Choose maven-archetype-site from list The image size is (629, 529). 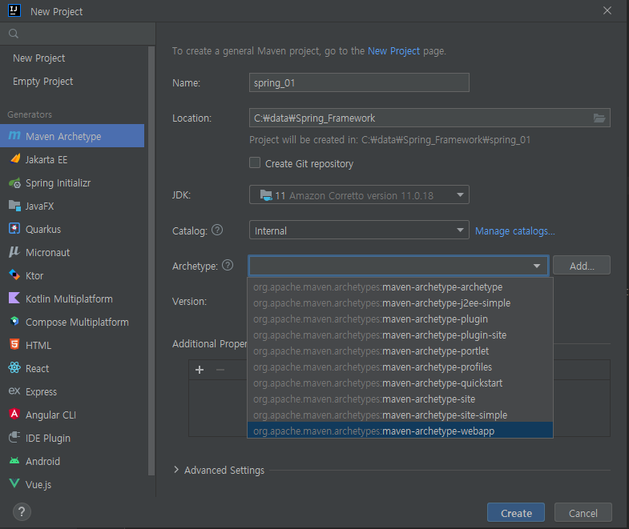click(x=400, y=399)
